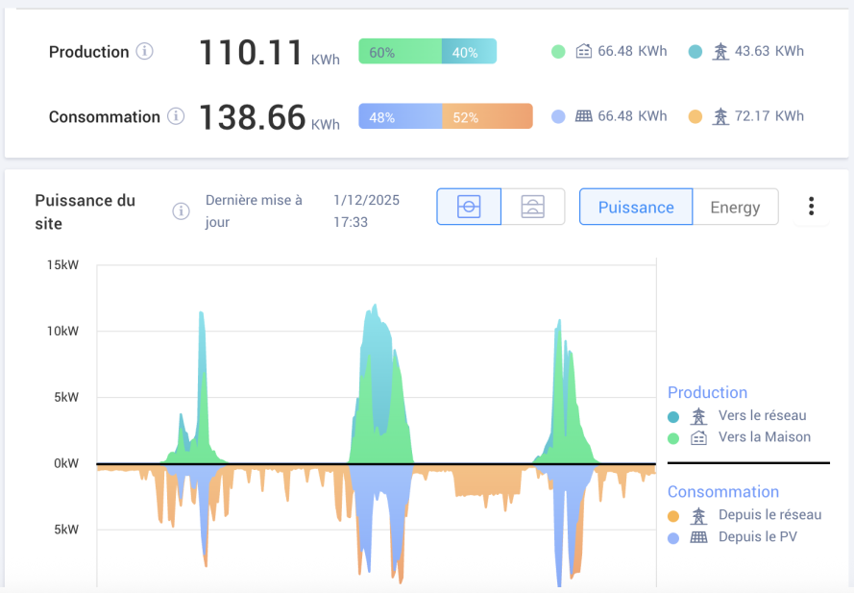Screen dimensions: 854x593
Task: Click the green 60% production bar segment
Action: point(400,52)
